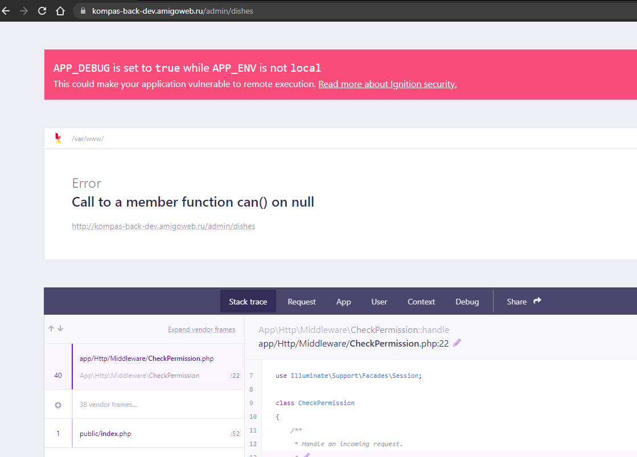Select next frame with down arrow

point(60,329)
